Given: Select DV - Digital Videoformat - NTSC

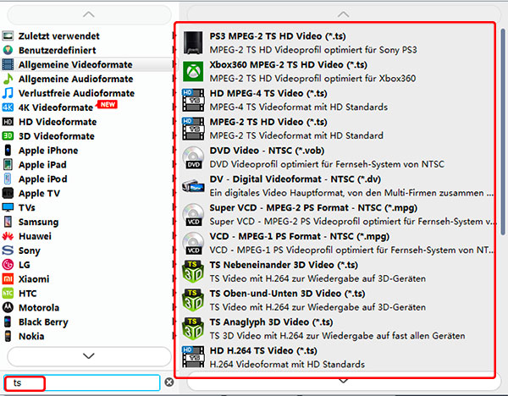Looking at the screenshot, I should pyautogui.click(x=337, y=186).
